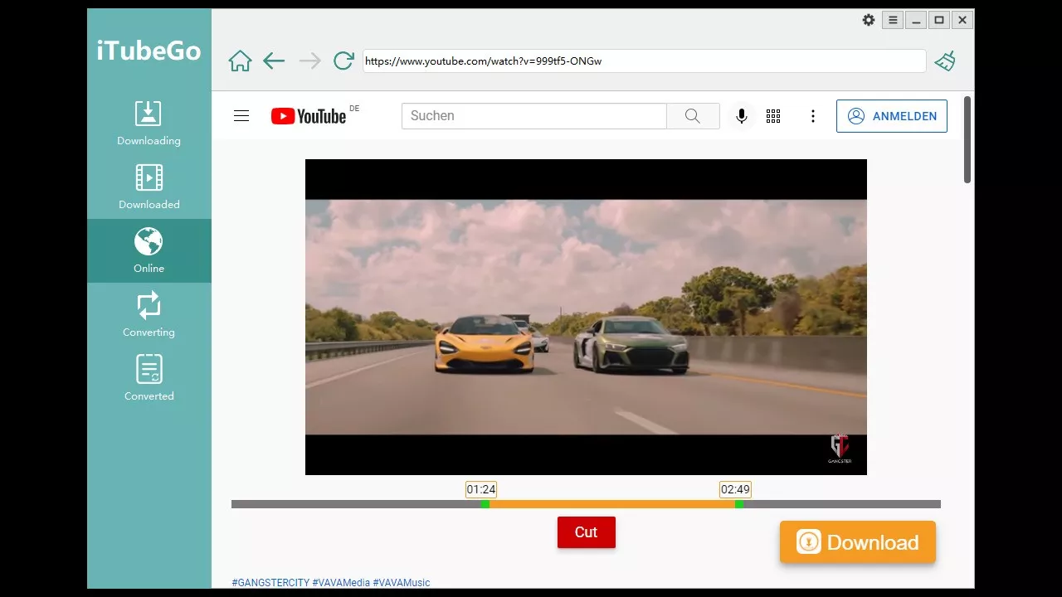Navigate back to previous page
The width and height of the screenshot is (1062, 597).
click(x=274, y=61)
